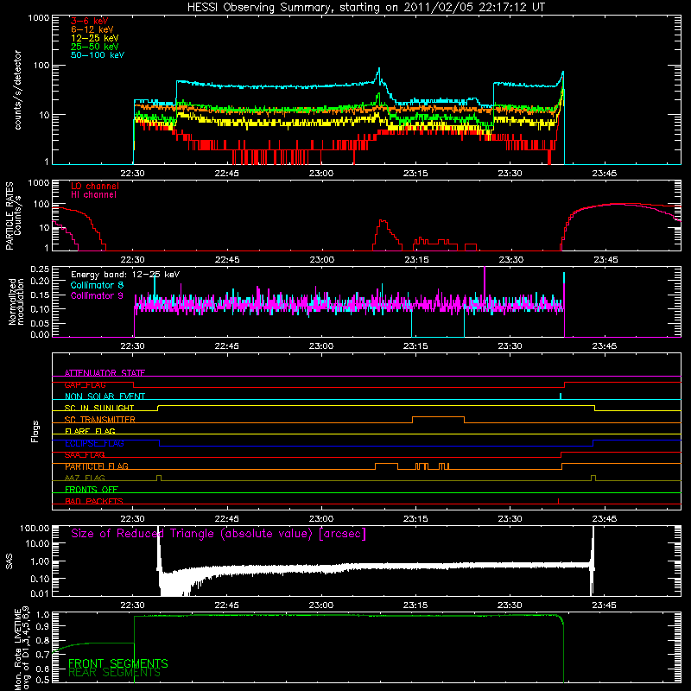Click the 0.5 value on livetime axis
The height and width of the screenshot is (691, 691).
tap(44, 680)
